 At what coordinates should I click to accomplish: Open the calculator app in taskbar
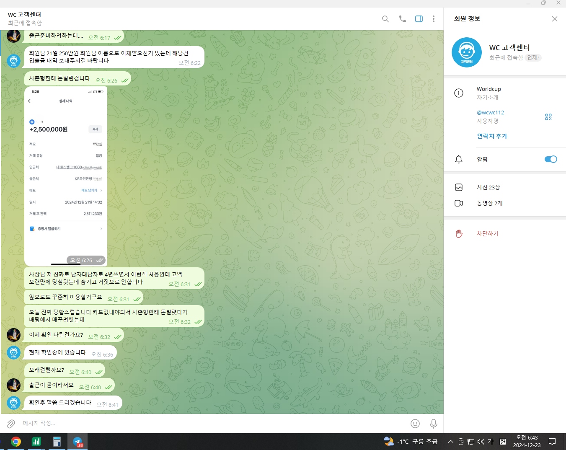click(x=57, y=442)
